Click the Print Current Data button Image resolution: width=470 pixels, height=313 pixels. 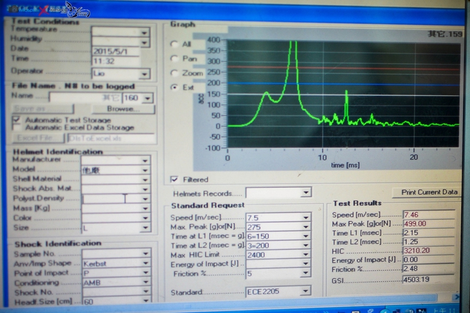point(427,192)
